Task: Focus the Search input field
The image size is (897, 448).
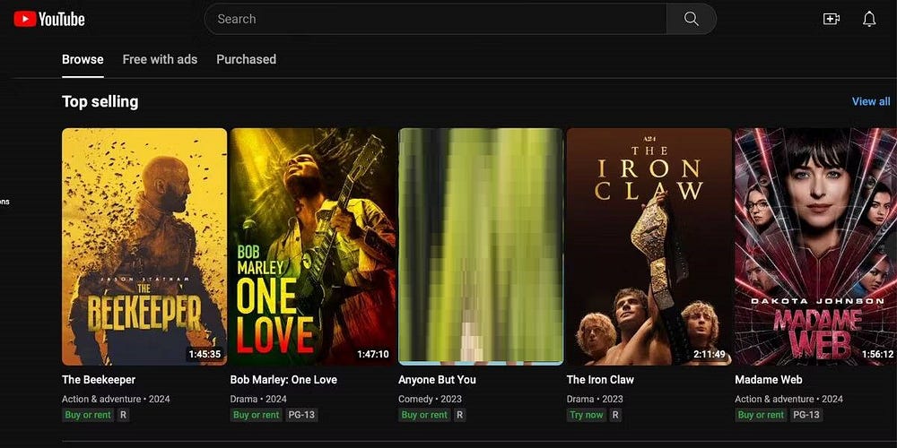Action: click(x=435, y=19)
